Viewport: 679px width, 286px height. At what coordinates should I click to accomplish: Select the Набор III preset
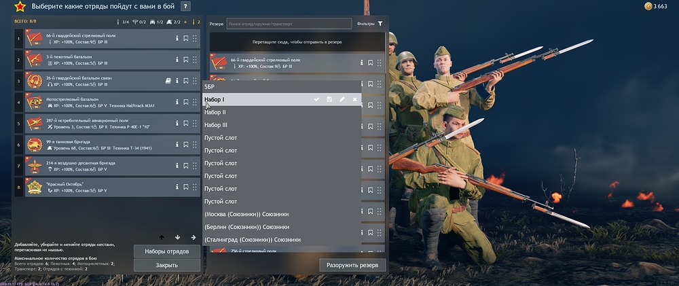282,125
